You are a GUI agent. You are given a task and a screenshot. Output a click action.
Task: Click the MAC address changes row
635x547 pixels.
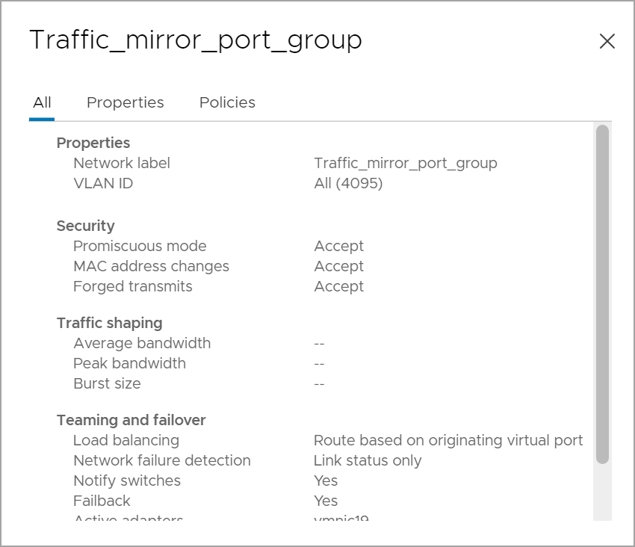tap(151, 266)
